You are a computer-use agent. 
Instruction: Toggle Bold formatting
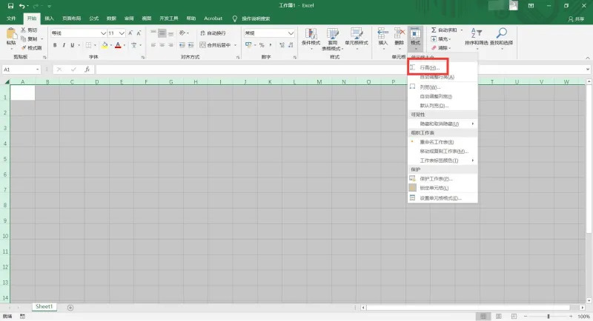tap(55, 45)
